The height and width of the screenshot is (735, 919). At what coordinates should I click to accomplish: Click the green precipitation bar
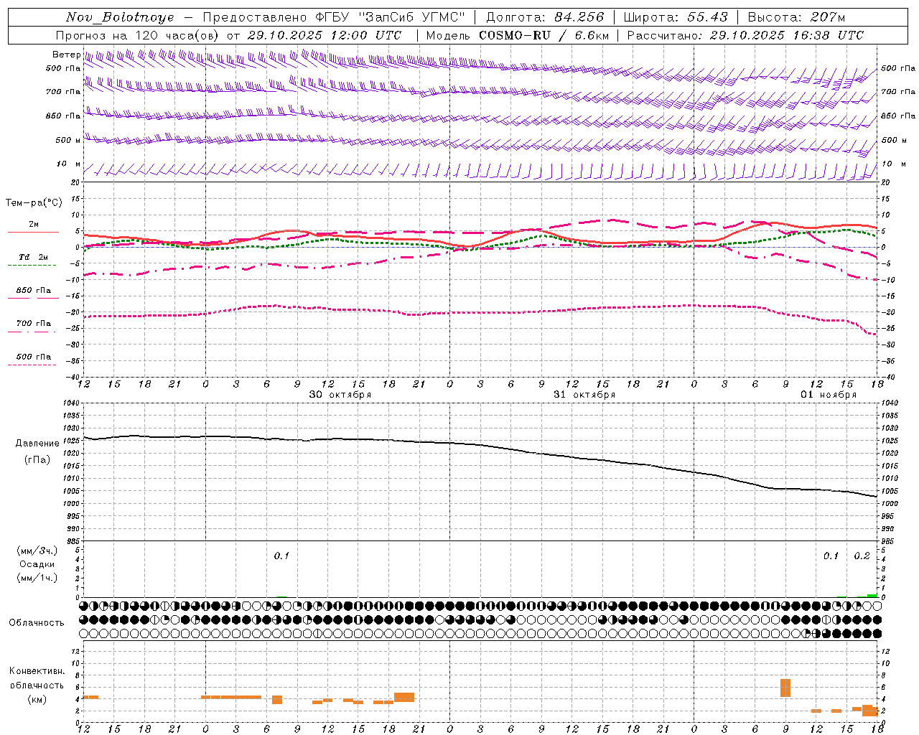click(872, 596)
